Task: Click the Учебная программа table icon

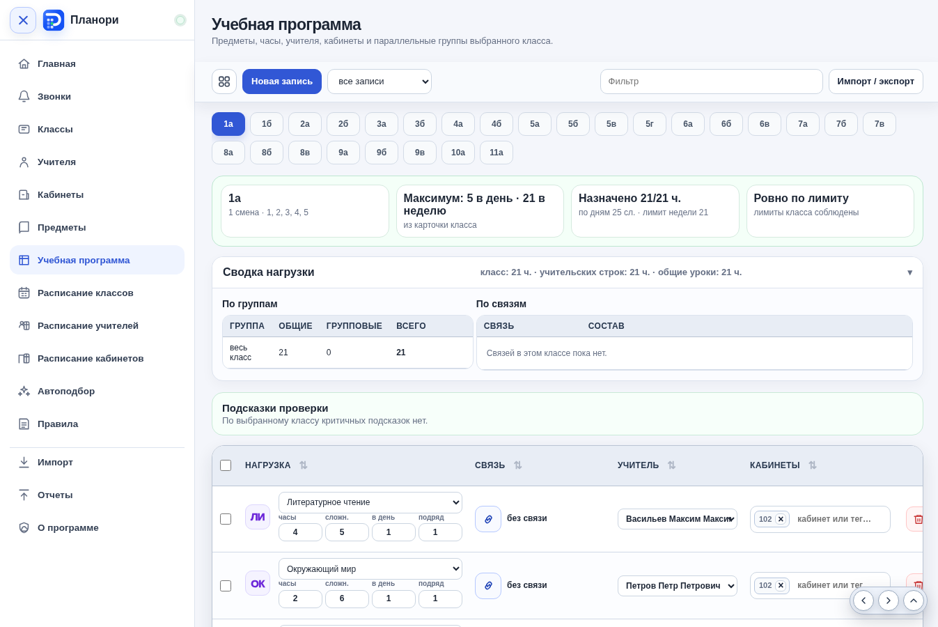Action: pos(24,260)
